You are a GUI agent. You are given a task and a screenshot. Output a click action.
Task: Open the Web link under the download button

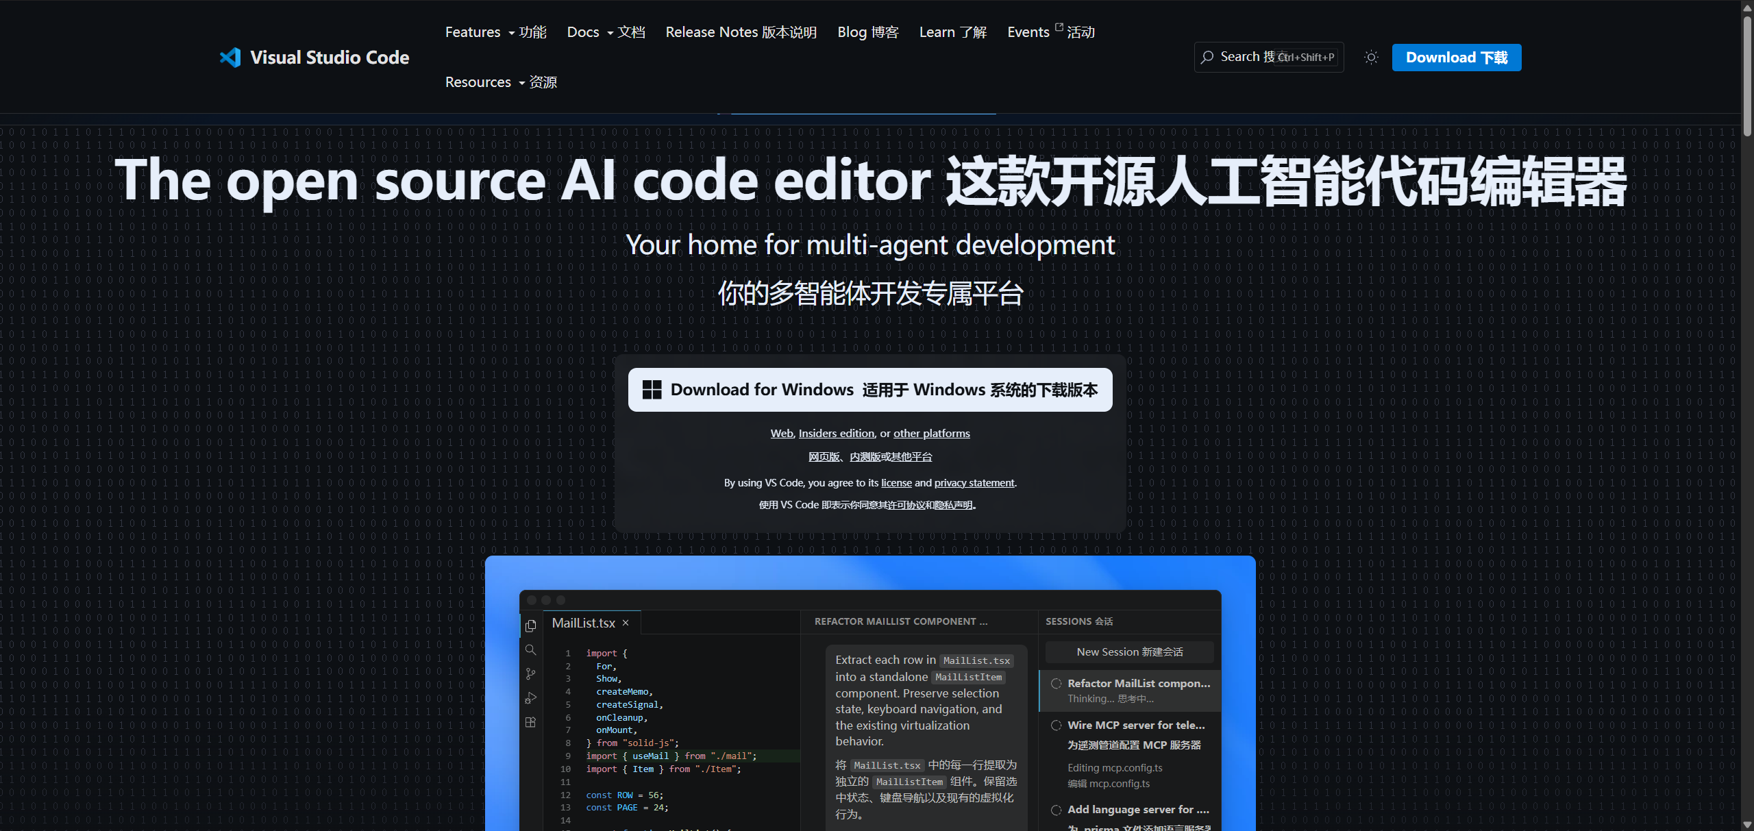782,433
